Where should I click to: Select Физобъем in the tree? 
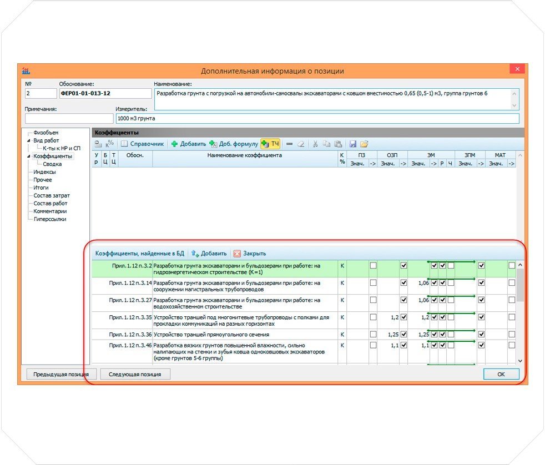point(46,133)
